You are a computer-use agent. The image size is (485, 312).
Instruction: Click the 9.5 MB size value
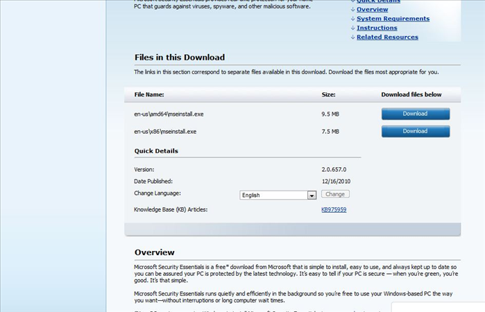[330, 114]
